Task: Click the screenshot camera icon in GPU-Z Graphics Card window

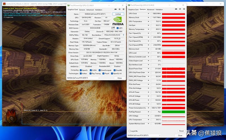Action: (116, 9)
